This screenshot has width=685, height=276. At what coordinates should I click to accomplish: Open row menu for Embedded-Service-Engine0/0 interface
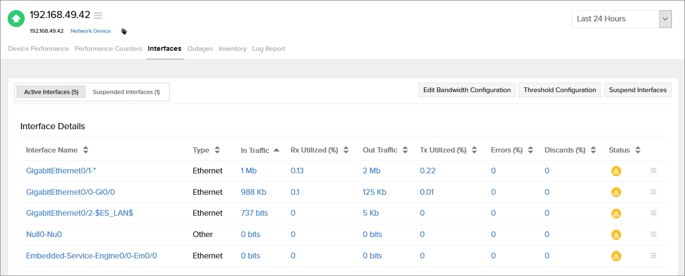pos(654,256)
